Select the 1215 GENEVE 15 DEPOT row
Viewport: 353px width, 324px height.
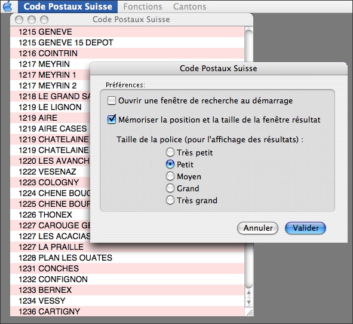127,42
